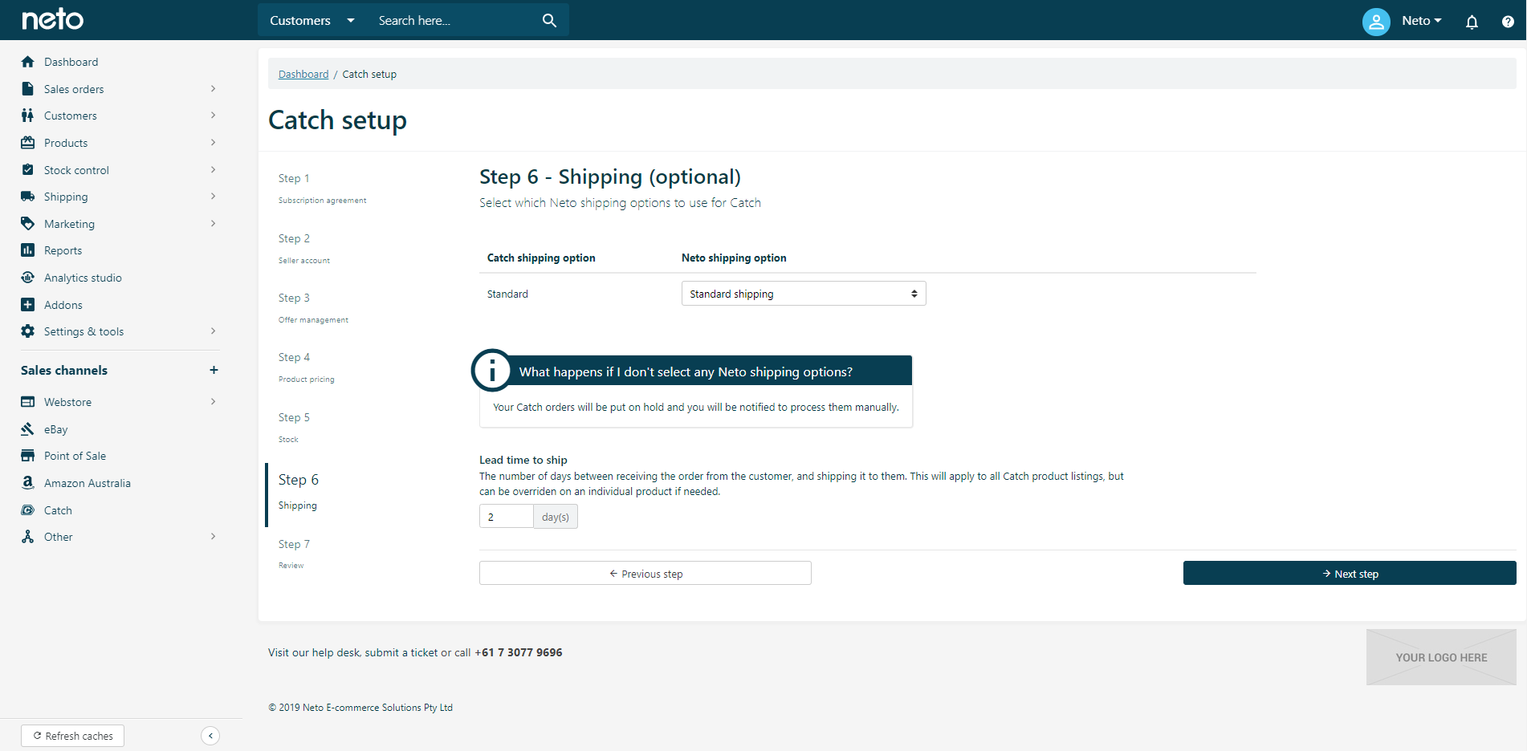Click the Products box icon

[x=28, y=143]
